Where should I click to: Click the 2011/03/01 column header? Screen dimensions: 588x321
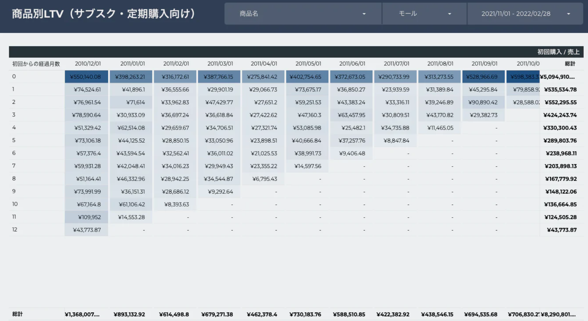[x=220, y=64]
